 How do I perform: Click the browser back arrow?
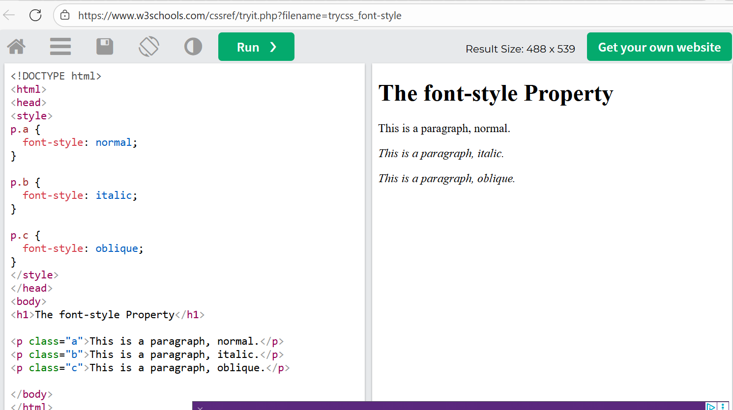(x=9, y=15)
